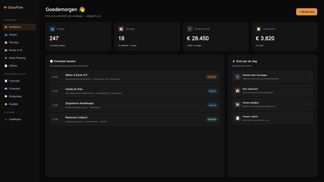Click the 09:00 time label
Image resolution: width=324 pixels, height=182 pixels.
[55, 77]
